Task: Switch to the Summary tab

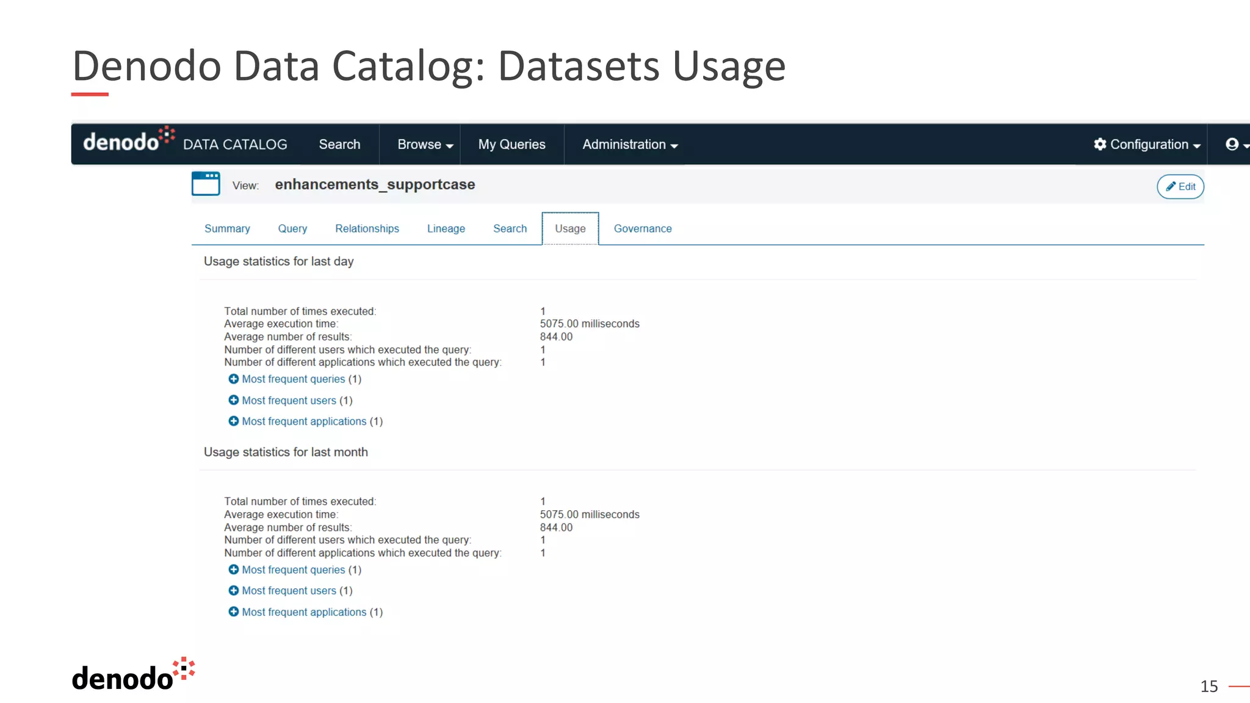Action: 227,229
